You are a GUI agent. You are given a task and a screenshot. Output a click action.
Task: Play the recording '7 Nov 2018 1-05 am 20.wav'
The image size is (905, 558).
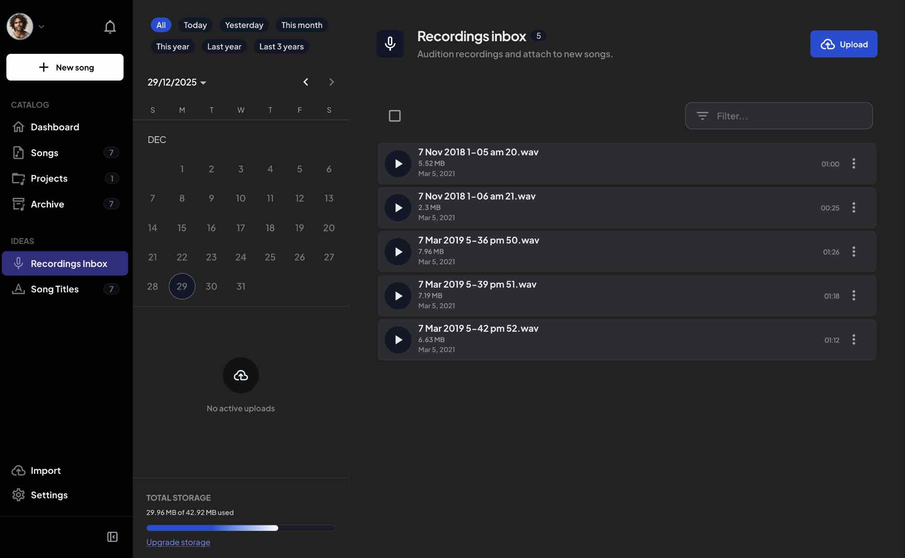(398, 164)
